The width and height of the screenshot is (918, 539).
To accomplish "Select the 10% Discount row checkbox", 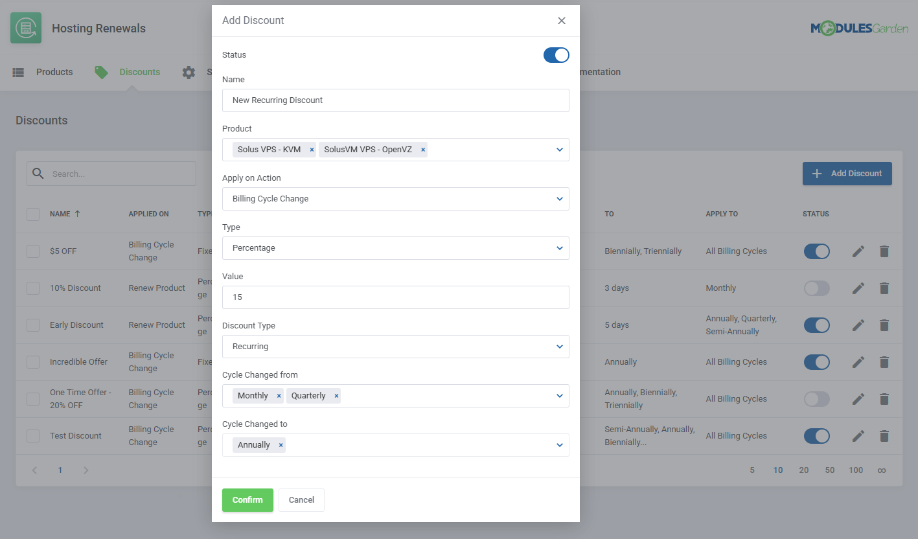I will 33,288.
